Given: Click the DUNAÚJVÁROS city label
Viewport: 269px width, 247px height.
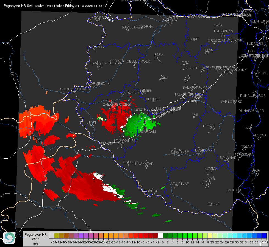Looking at the screenshot, I should (x=253, y=96).
